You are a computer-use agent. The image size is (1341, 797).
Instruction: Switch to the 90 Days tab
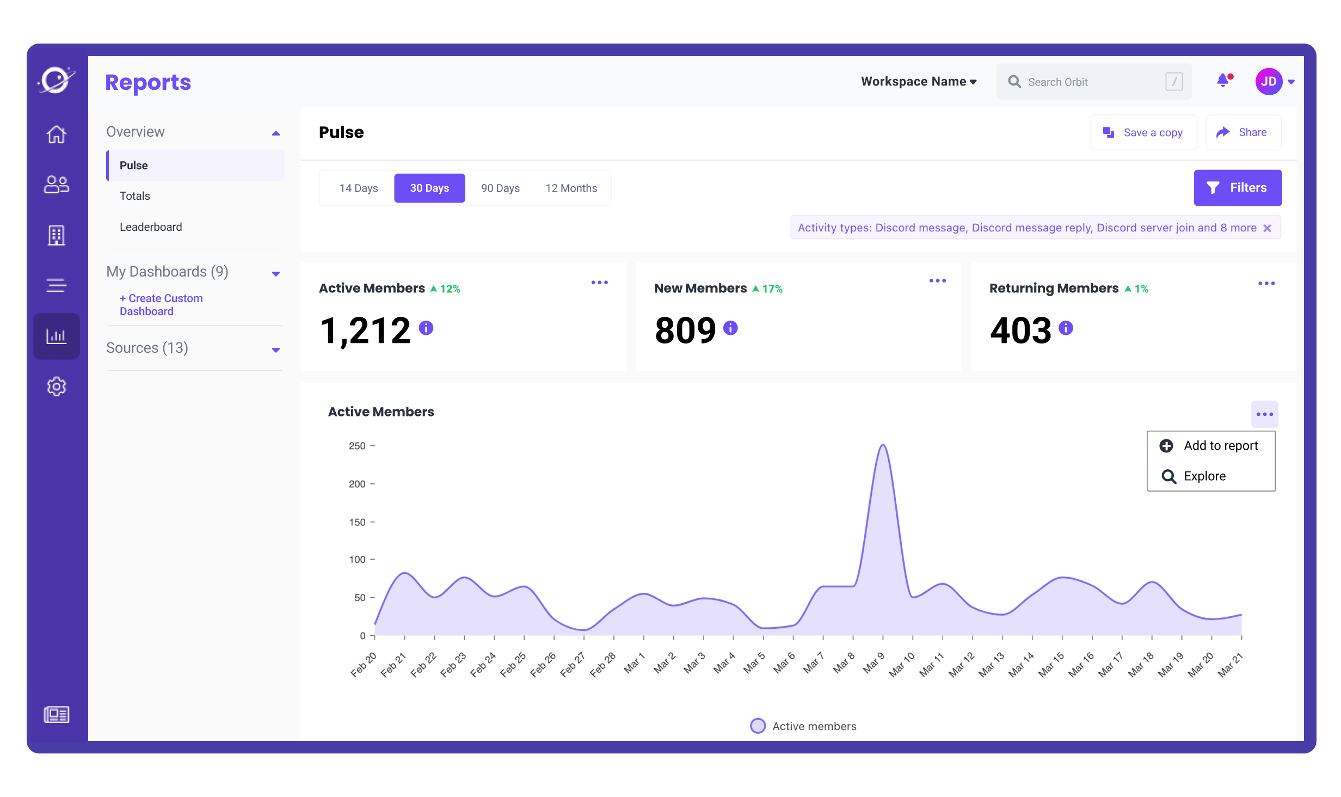pyautogui.click(x=500, y=188)
